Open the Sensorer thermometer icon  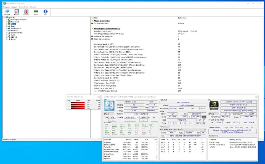26,12
